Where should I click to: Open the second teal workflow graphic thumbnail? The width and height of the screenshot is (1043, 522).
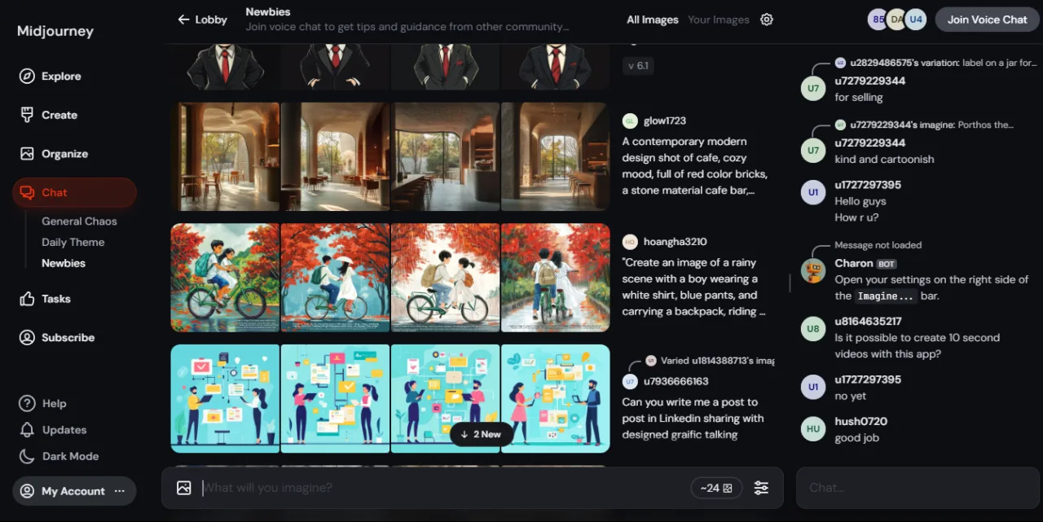(x=335, y=398)
